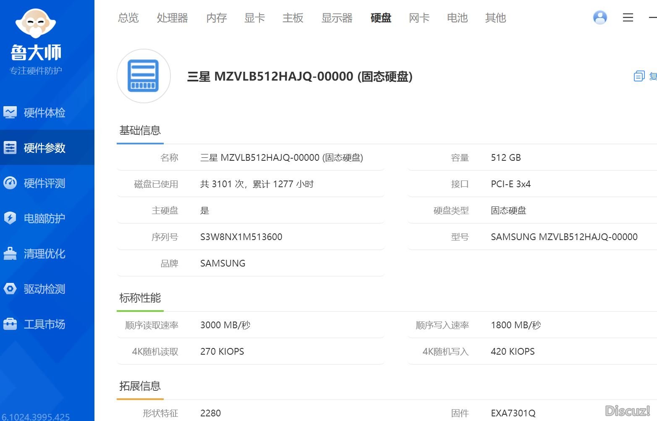Open the 显卡 tab
Screen dimensions: 657x421
click(x=255, y=18)
